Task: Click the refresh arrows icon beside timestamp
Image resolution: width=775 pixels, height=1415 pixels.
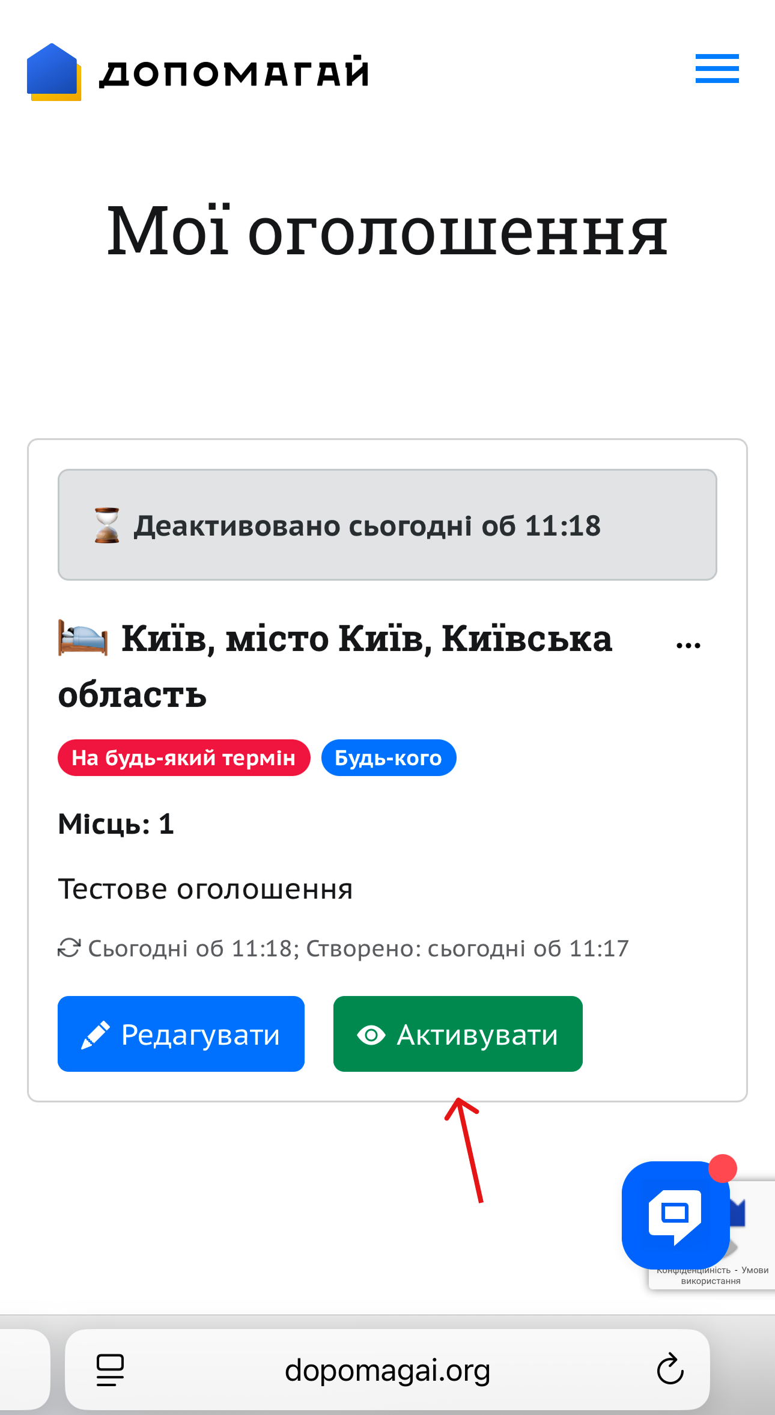Action: [x=69, y=948]
